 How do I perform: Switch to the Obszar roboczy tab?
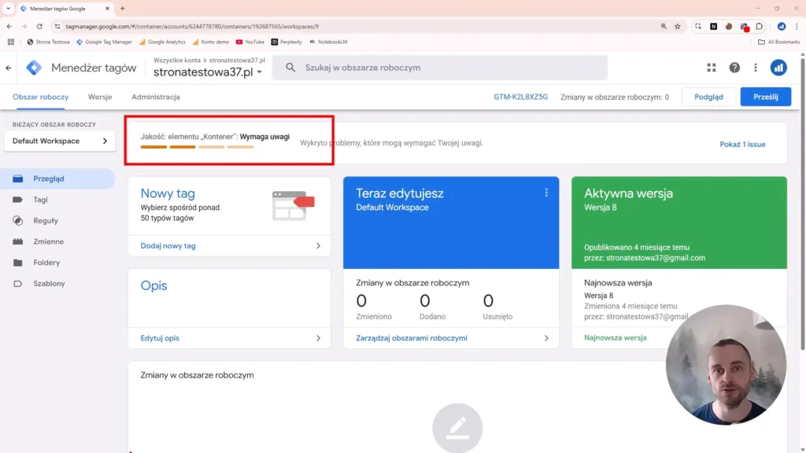click(41, 97)
